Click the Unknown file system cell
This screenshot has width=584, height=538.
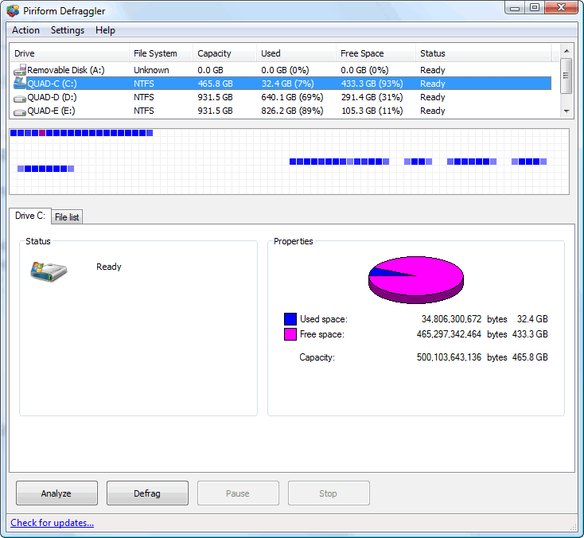click(x=151, y=70)
